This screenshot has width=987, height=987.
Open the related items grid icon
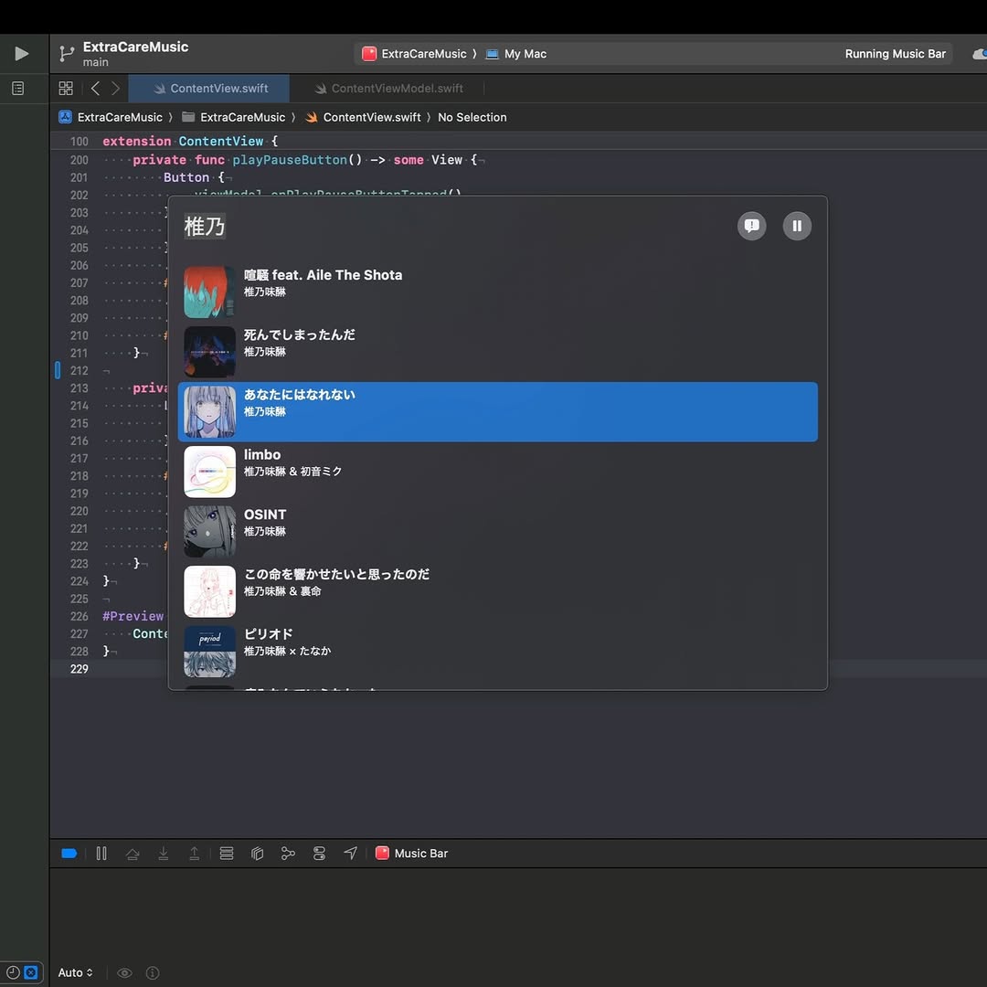(66, 88)
